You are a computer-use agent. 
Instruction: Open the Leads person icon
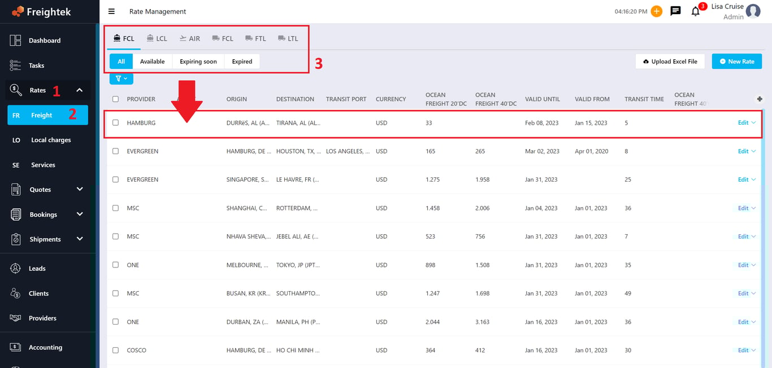click(16, 269)
